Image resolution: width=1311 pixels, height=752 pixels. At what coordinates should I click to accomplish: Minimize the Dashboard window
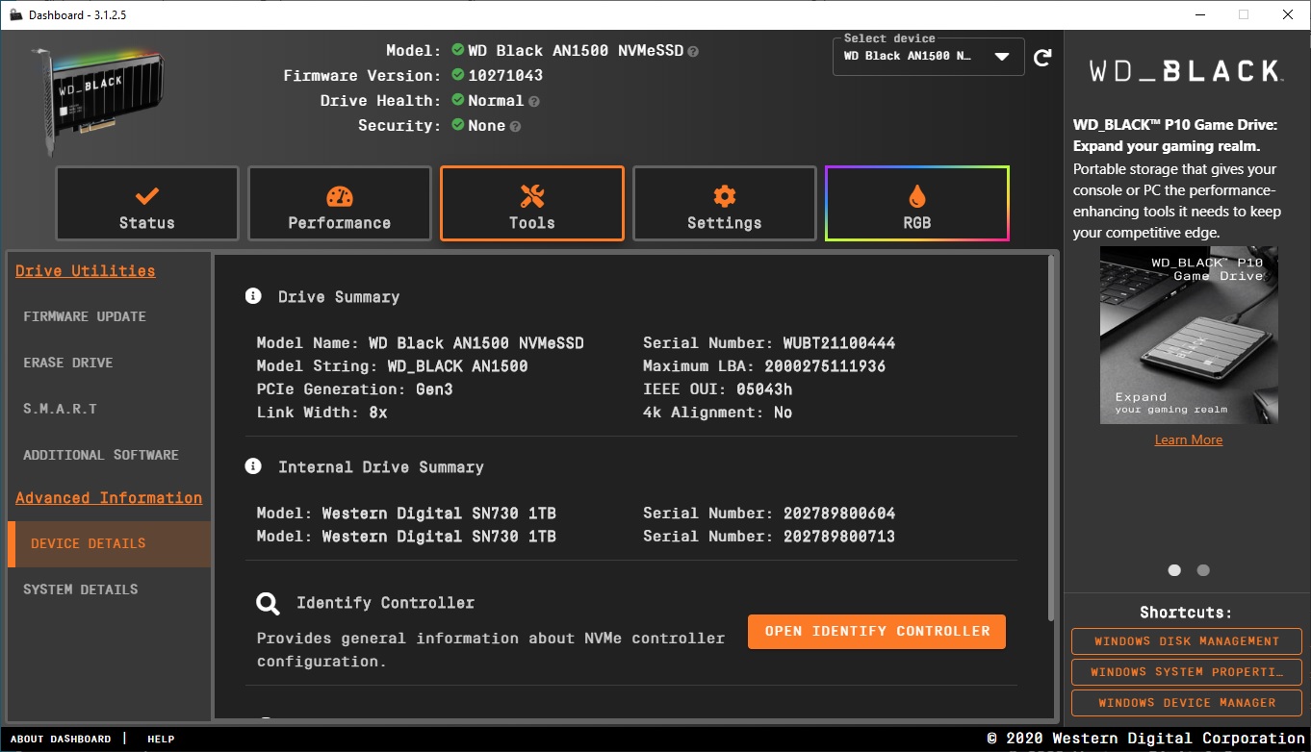click(x=1199, y=14)
